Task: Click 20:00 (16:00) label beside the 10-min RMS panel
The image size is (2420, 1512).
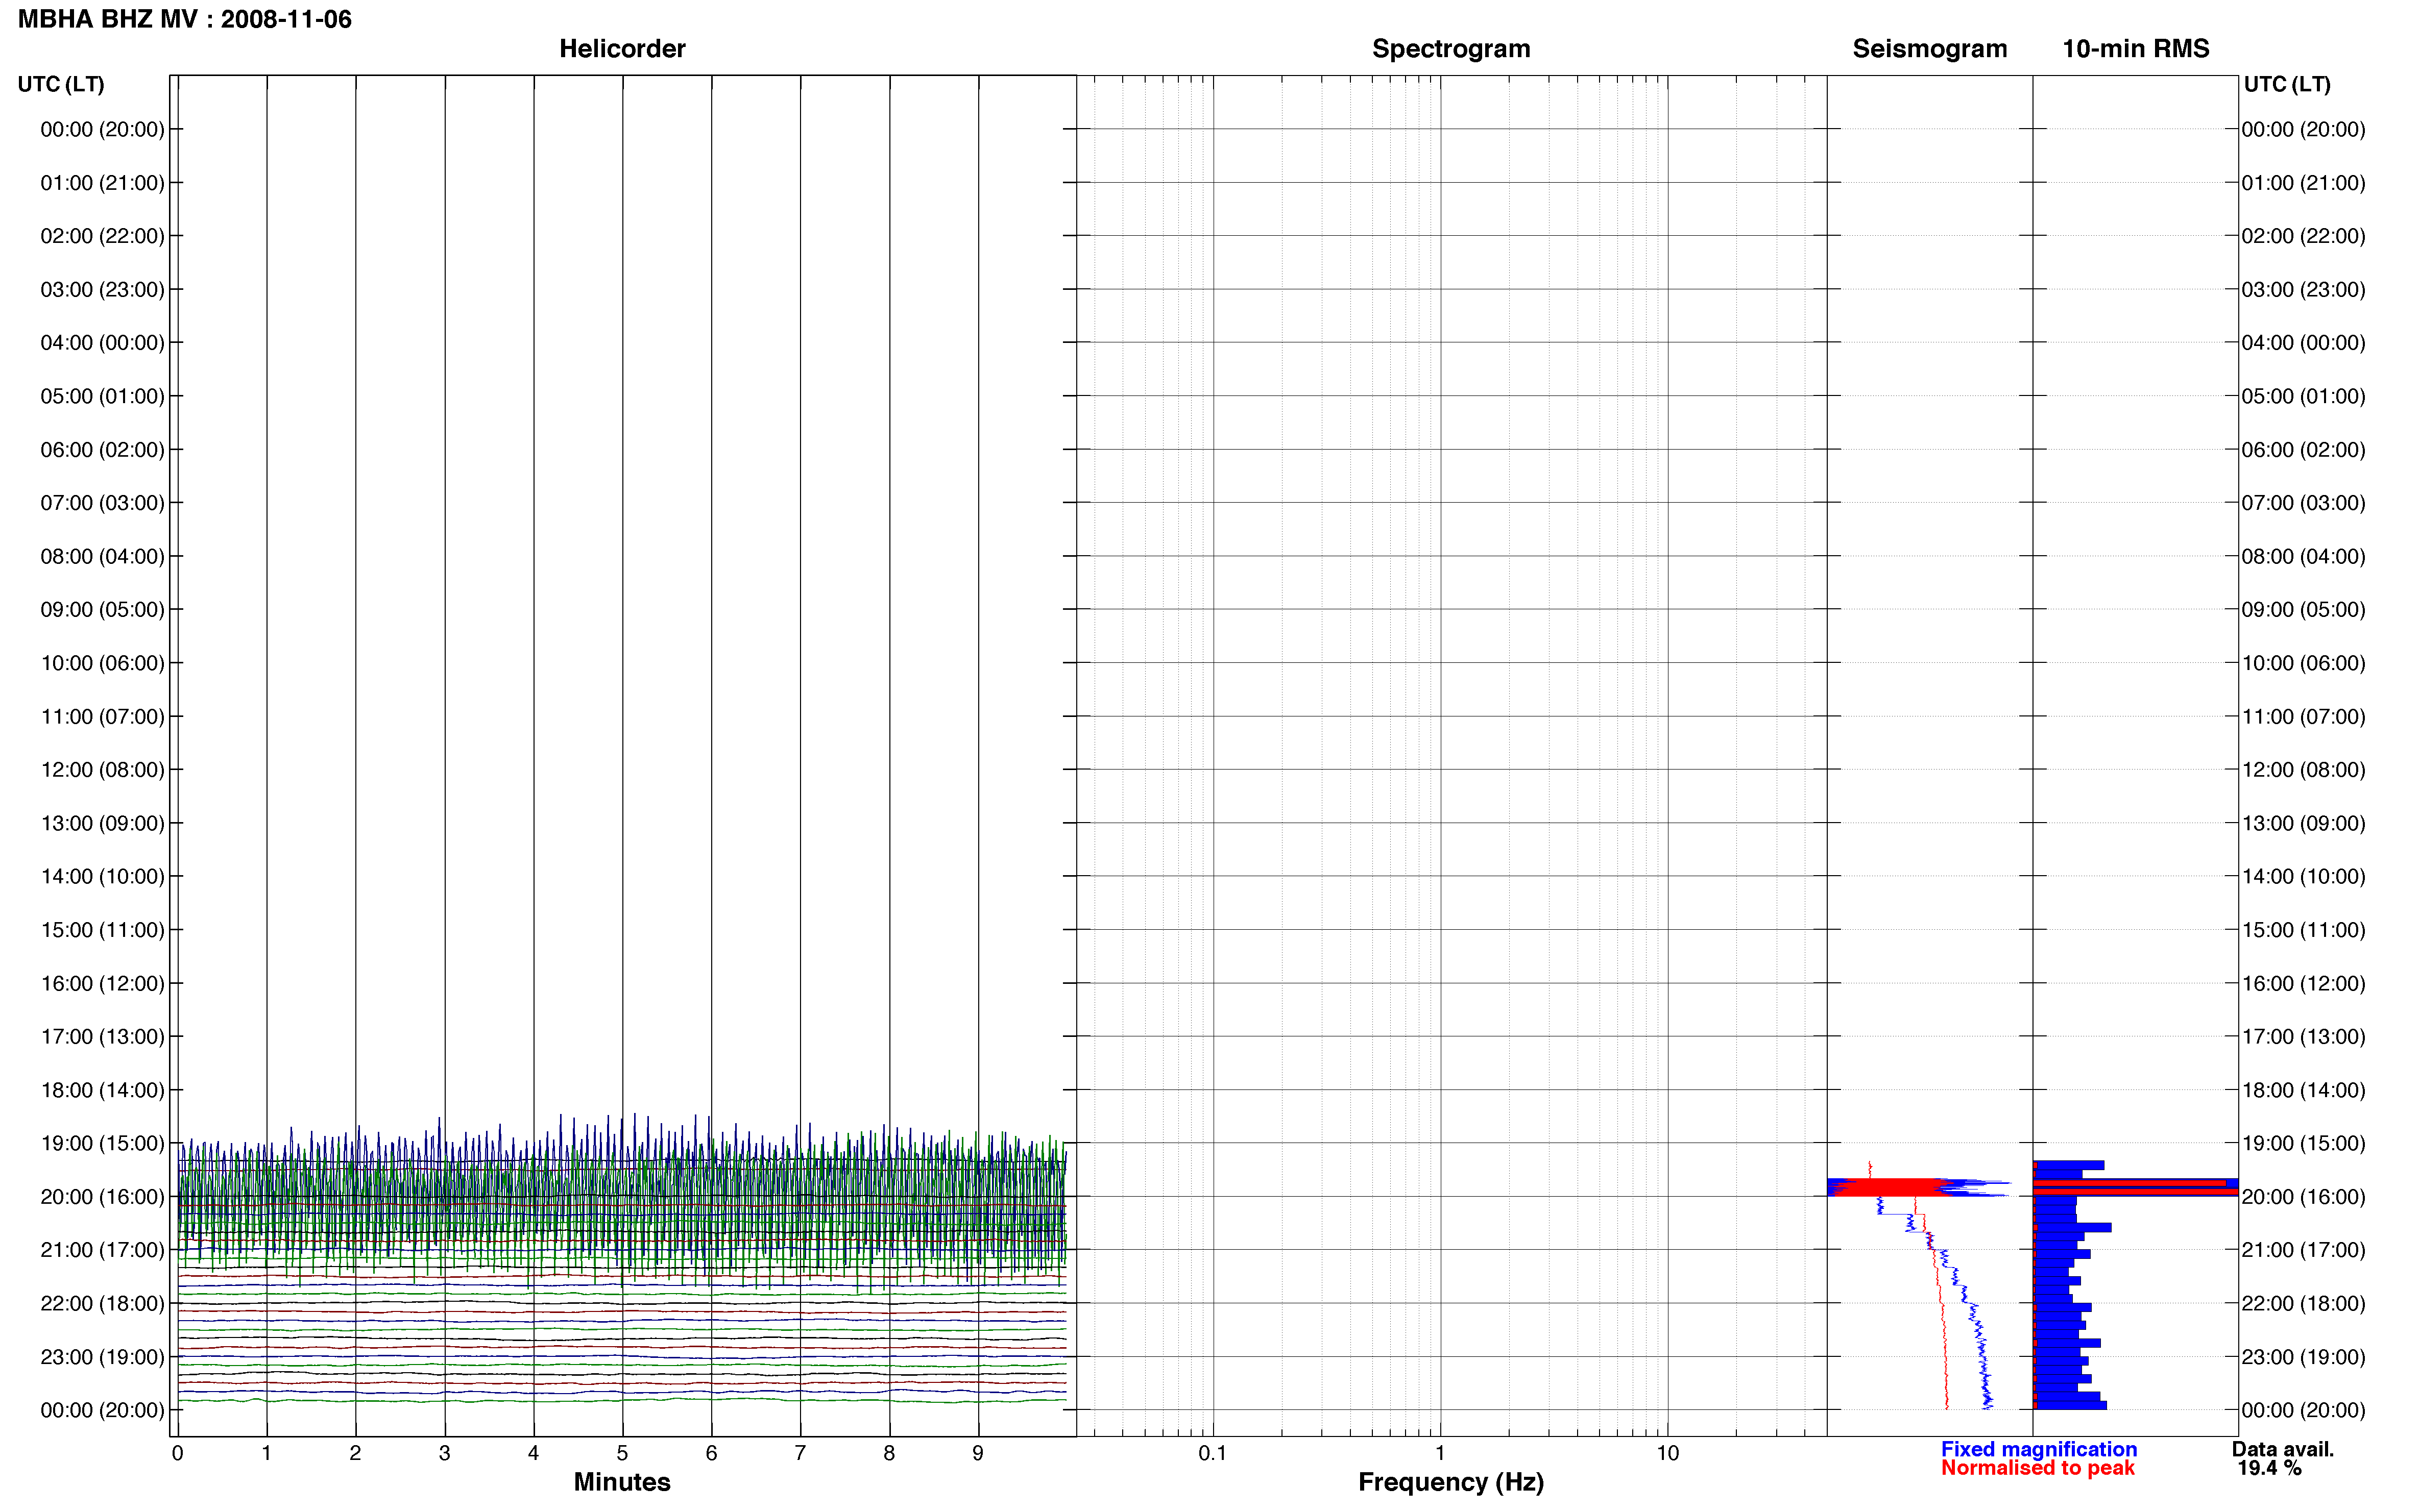Action: pyautogui.click(x=2303, y=1196)
